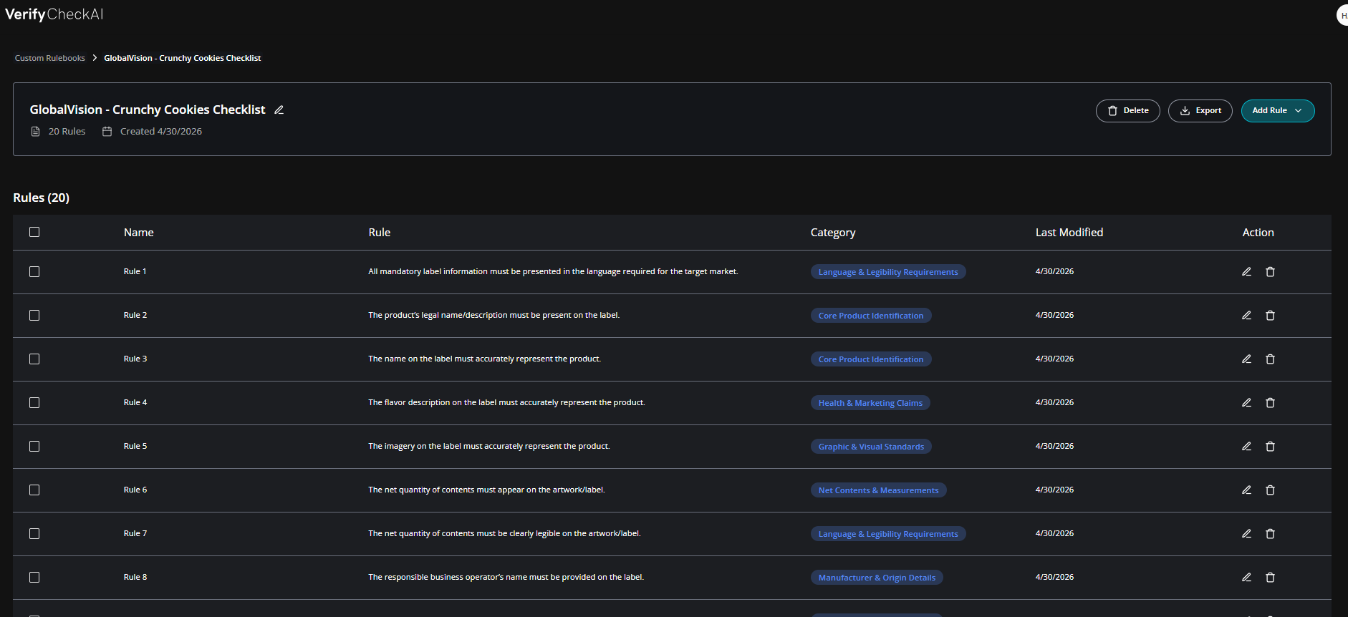Click Rule 2's Core Product Identification tag

[871, 316]
